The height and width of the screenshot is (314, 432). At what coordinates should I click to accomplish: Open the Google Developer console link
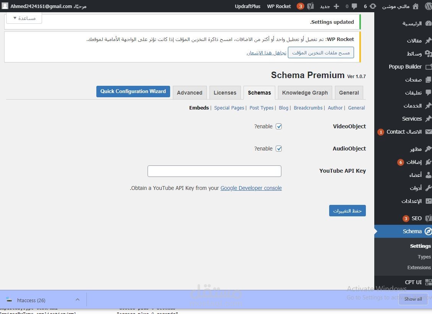click(x=251, y=188)
